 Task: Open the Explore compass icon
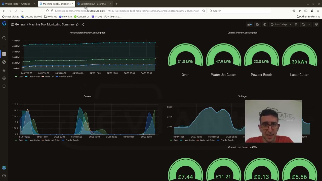pyautogui.click(x=4, y=62)
